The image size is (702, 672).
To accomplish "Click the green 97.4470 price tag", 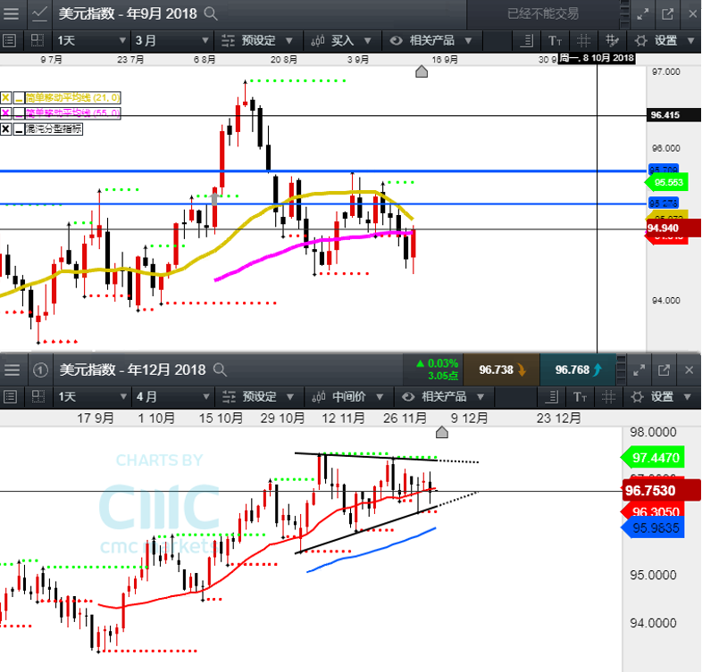I will [653, 458].
